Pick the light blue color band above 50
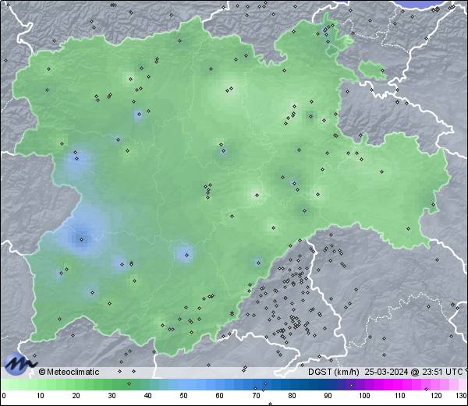 [184, 384]
